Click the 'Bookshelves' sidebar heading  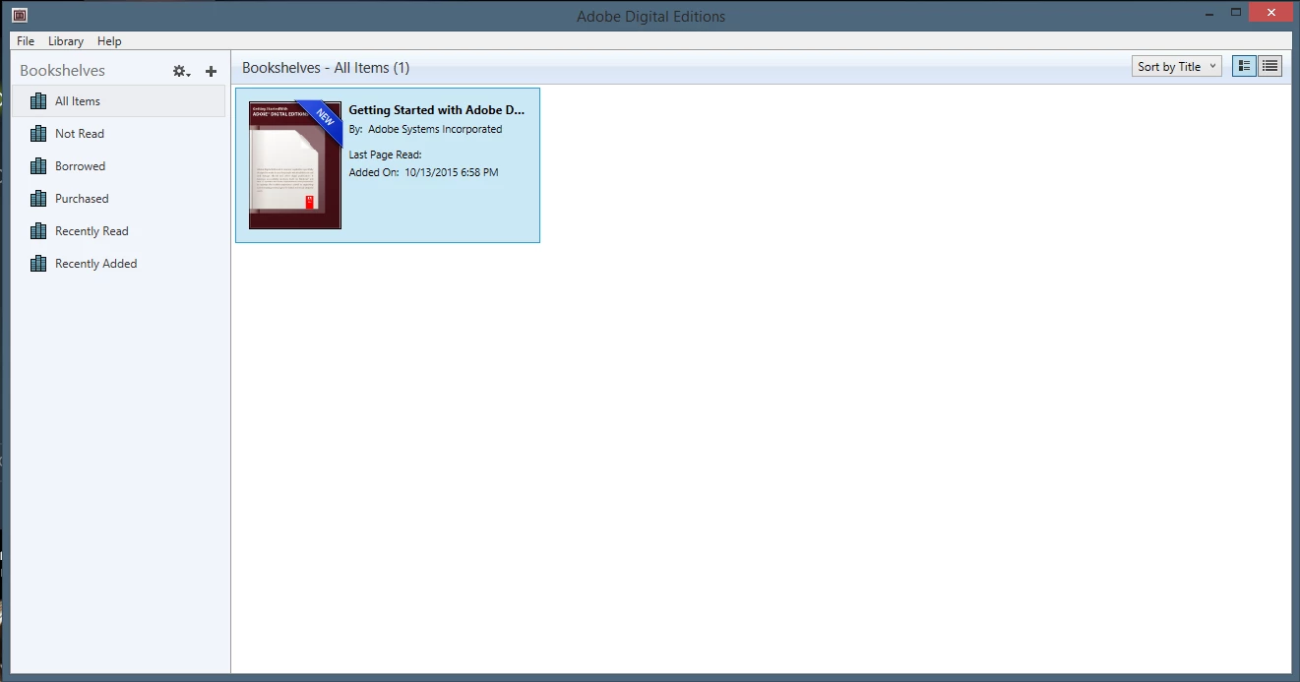[62, 71]
